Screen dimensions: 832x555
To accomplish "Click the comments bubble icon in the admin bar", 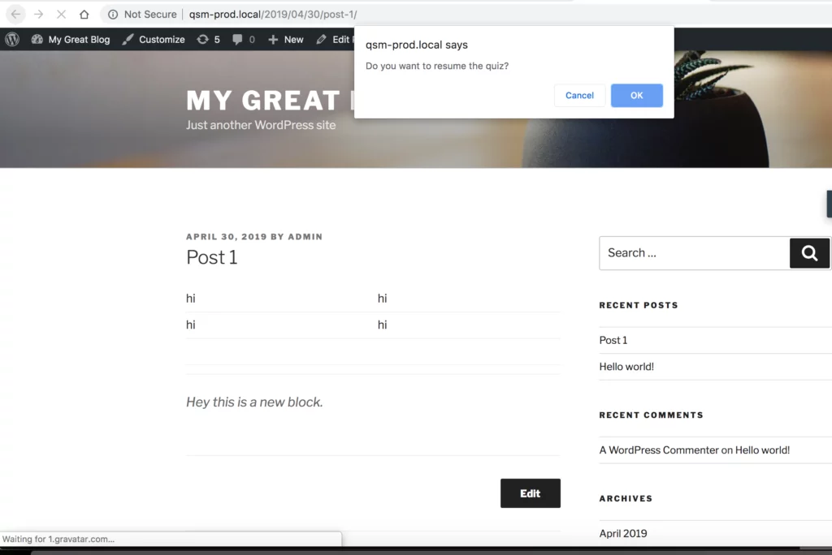I will pyautogui.click(x=238, y=39).
